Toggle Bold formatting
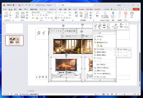Viewport: 143px width, 98px height. click(33, 15)
